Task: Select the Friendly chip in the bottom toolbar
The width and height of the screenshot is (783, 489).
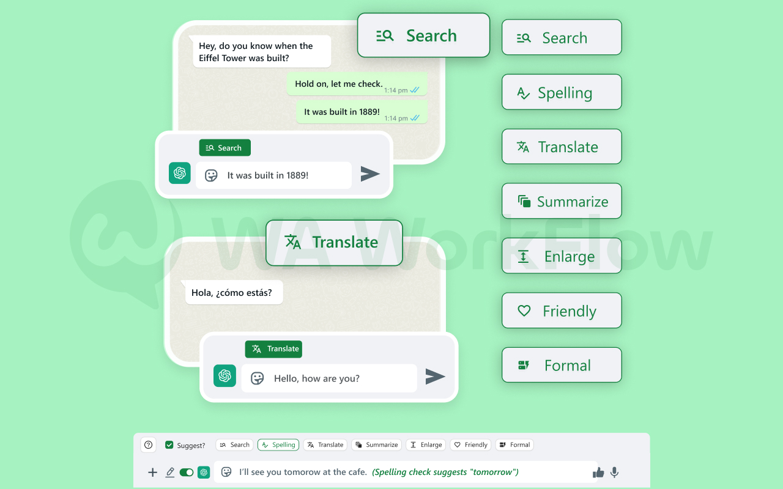Action: pyautogui.click(x=470, y=445)
